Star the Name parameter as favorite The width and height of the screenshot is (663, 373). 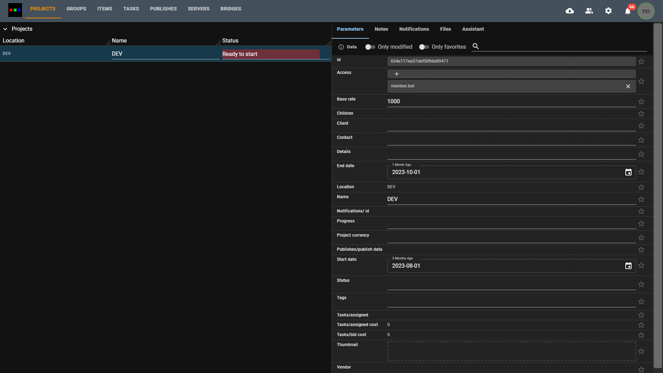pos(641,199)
